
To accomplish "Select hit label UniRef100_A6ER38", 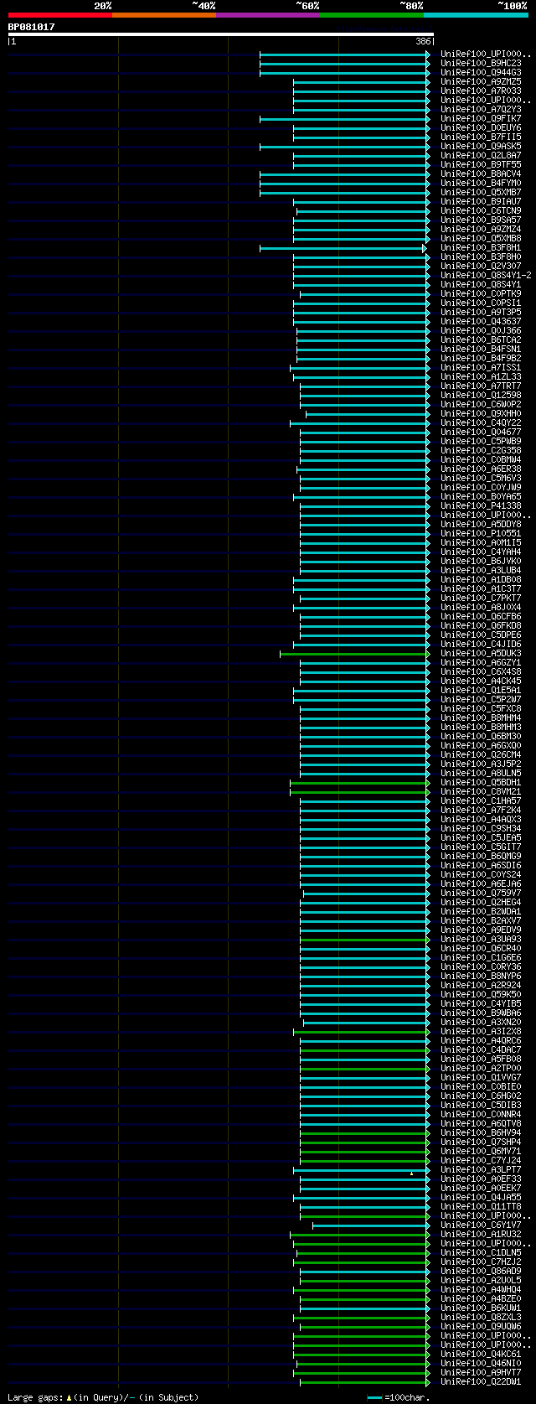I will pyautogui.click(x=481, y=469).
